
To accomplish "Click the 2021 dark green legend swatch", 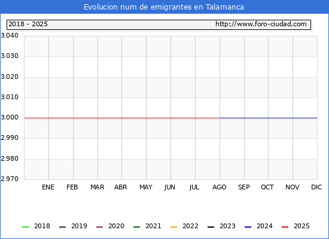I will (136, 227).
